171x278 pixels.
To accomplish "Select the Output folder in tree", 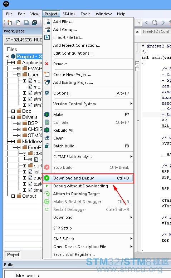I will point(29,196).
